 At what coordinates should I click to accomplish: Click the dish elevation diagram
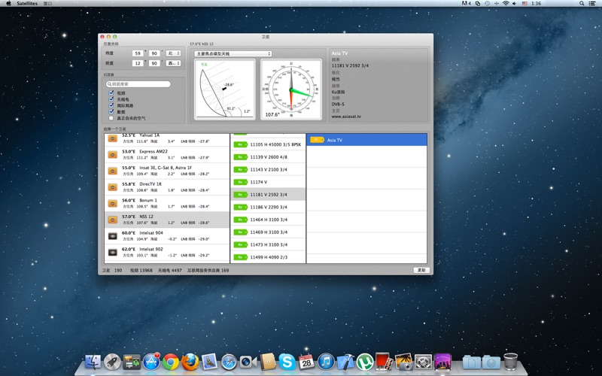[x=224, y=89]
